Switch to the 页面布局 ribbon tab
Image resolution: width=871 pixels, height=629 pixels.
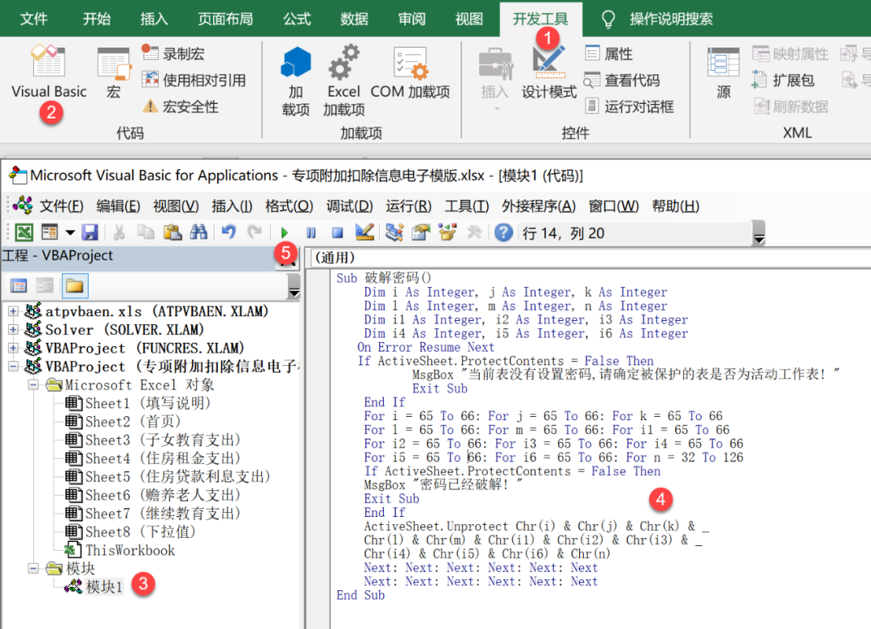pos(226,19)
